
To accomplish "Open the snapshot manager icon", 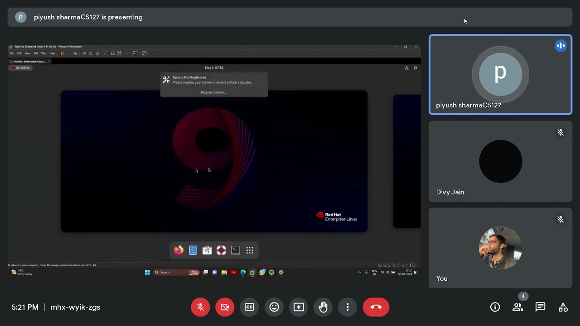I will coord(97,53).
